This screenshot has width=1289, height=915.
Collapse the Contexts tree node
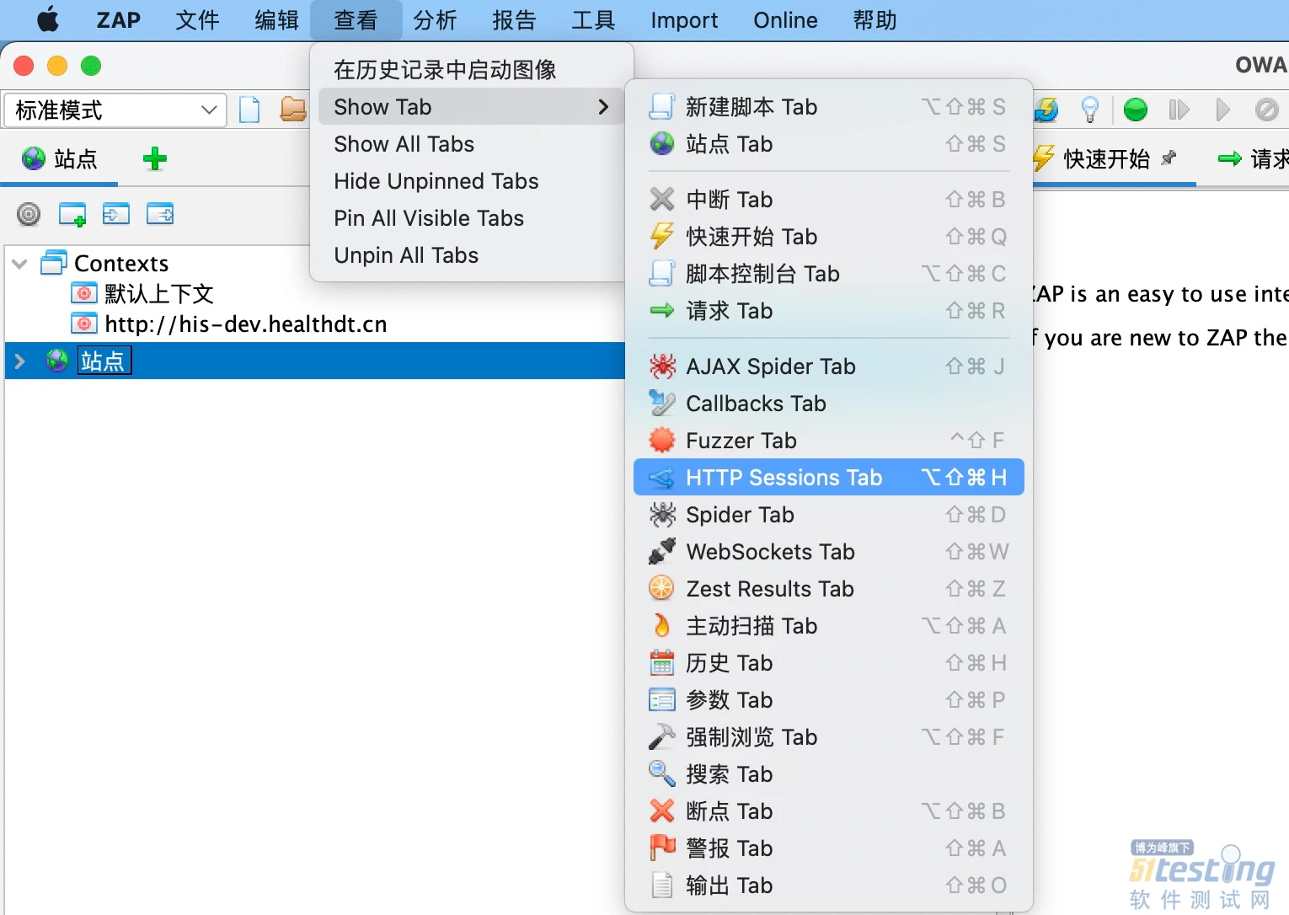pos(19,264)
